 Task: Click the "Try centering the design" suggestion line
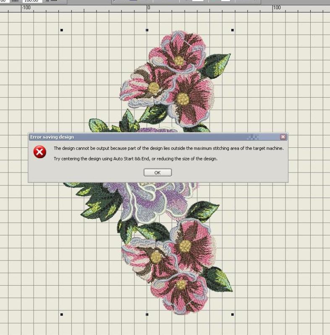pyautogui.click(x=135, y=159)
